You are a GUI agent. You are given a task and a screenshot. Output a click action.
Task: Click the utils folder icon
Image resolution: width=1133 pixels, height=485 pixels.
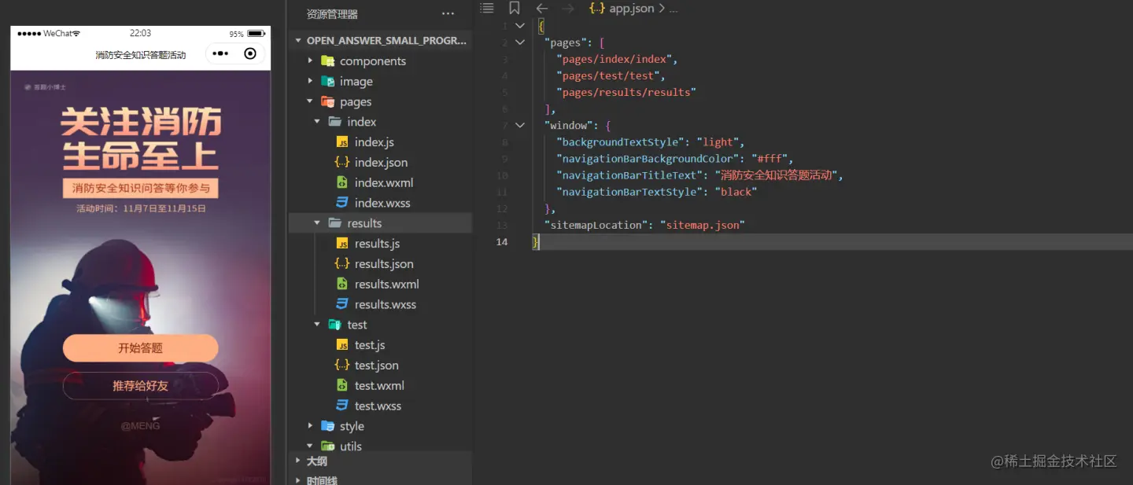click(x=328, y=446)
